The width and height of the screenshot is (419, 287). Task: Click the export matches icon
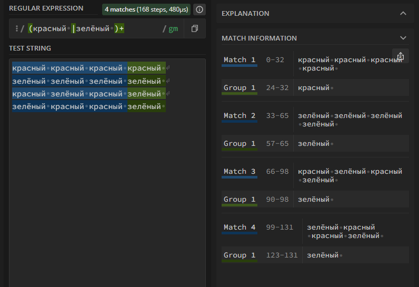pyautogui.click(x=401, y=56)
